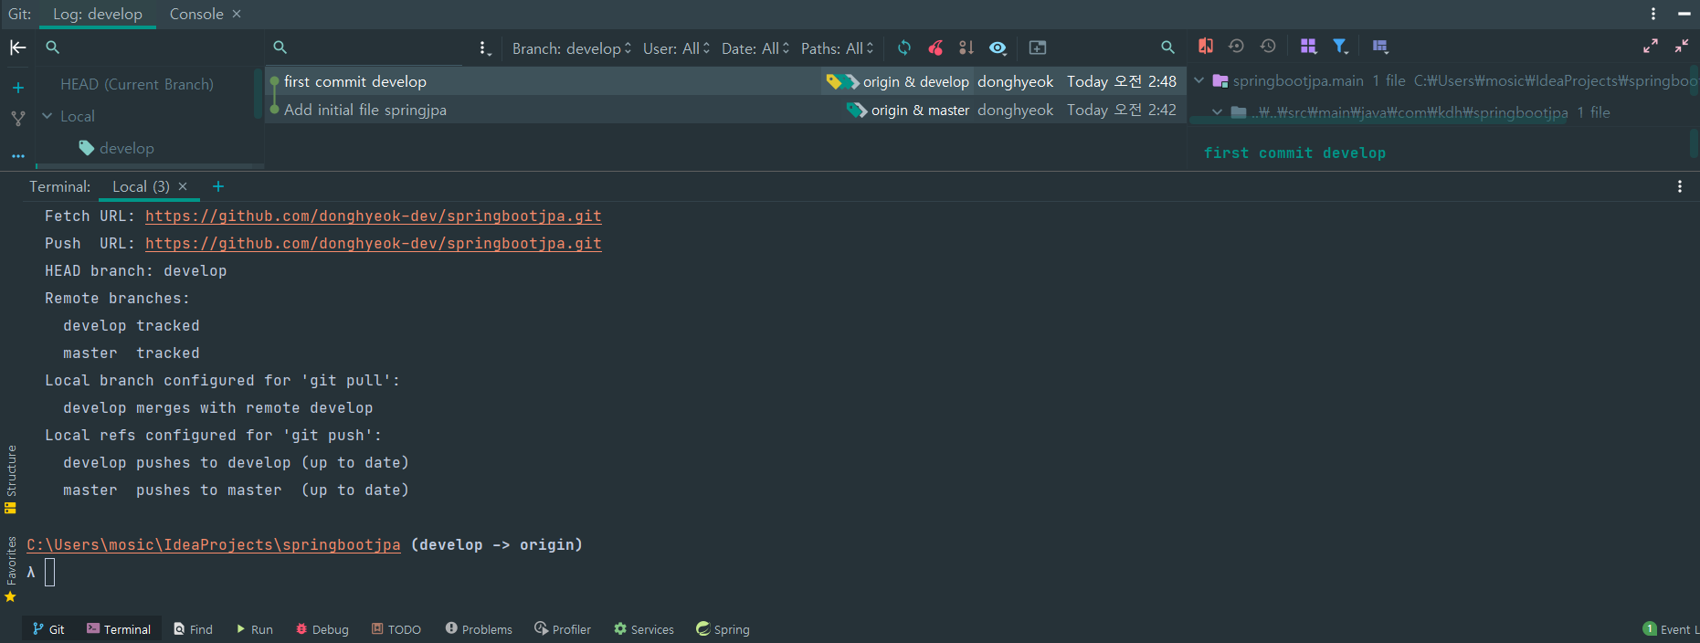Screen dimensions: 1700x643
Task: Open the Git tool window button
Action: click(x=48, y=629)
